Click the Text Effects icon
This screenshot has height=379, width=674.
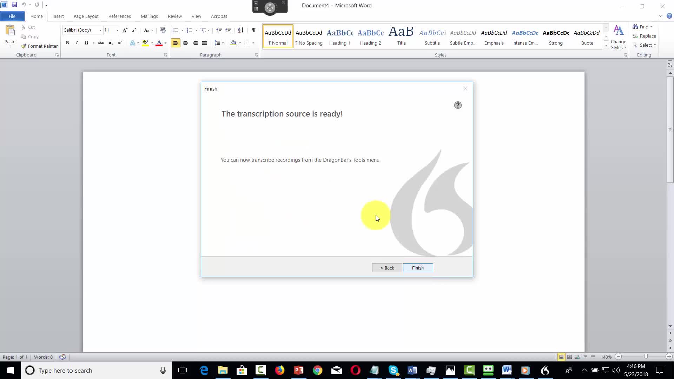[x=132, y=43]
